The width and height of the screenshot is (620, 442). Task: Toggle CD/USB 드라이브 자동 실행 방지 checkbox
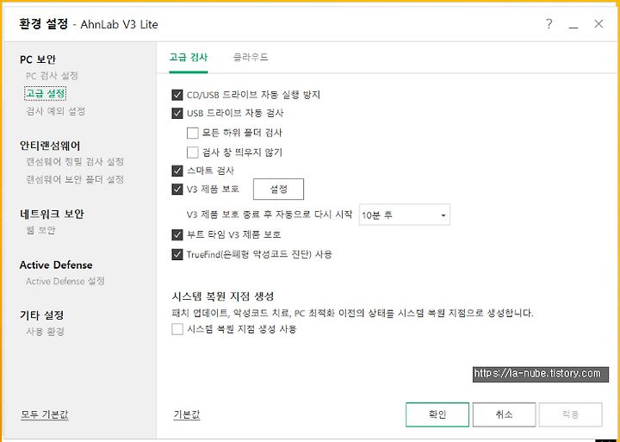click(x=177, y=95)
